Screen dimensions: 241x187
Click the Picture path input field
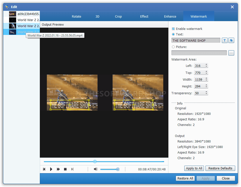pyautogui.click(x=199, y=53)
